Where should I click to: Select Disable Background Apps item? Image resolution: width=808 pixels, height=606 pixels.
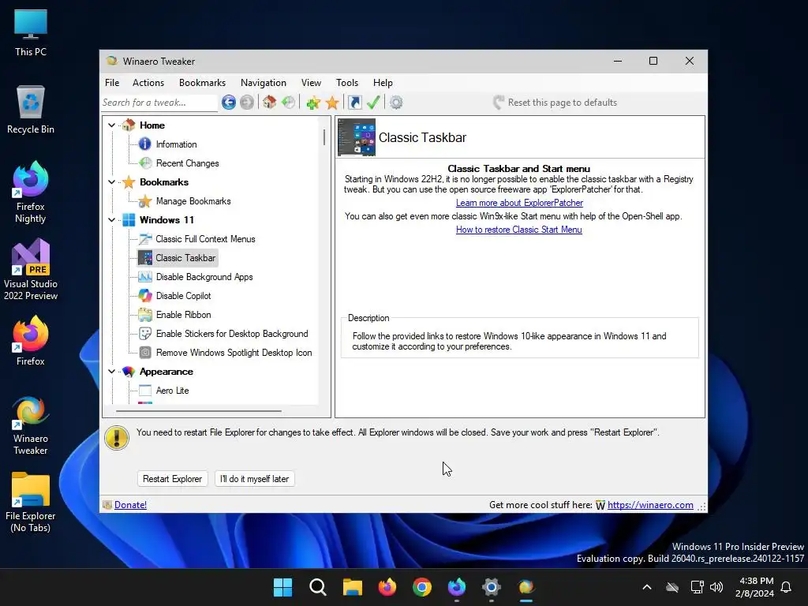[204, 277]
